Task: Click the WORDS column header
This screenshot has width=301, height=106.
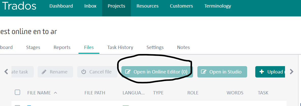Action: pyautogui.click(x=235, y=93)
